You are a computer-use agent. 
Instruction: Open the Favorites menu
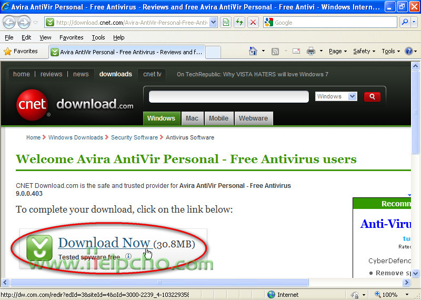click(x=72, y=37)
